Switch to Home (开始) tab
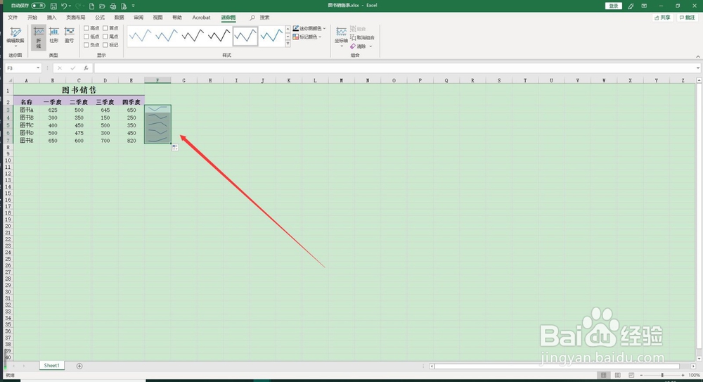Viewport: 703px width, 382px height. click(32, 18)
